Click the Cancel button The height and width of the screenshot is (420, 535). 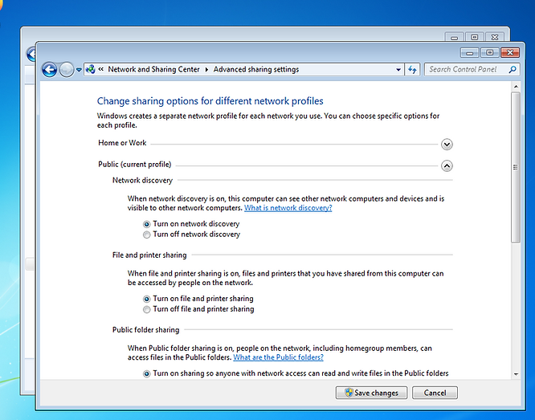coord(435,393)
